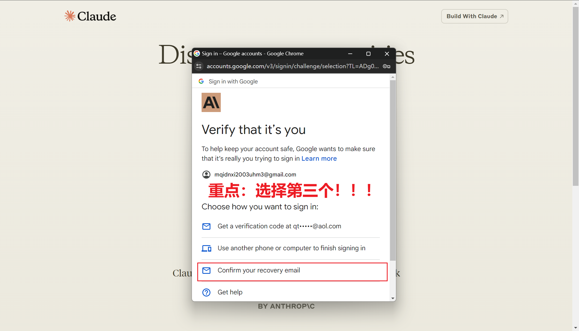Close the Google sign-in popup window
This screenshot has height=331, width=579.
[387, 54]
